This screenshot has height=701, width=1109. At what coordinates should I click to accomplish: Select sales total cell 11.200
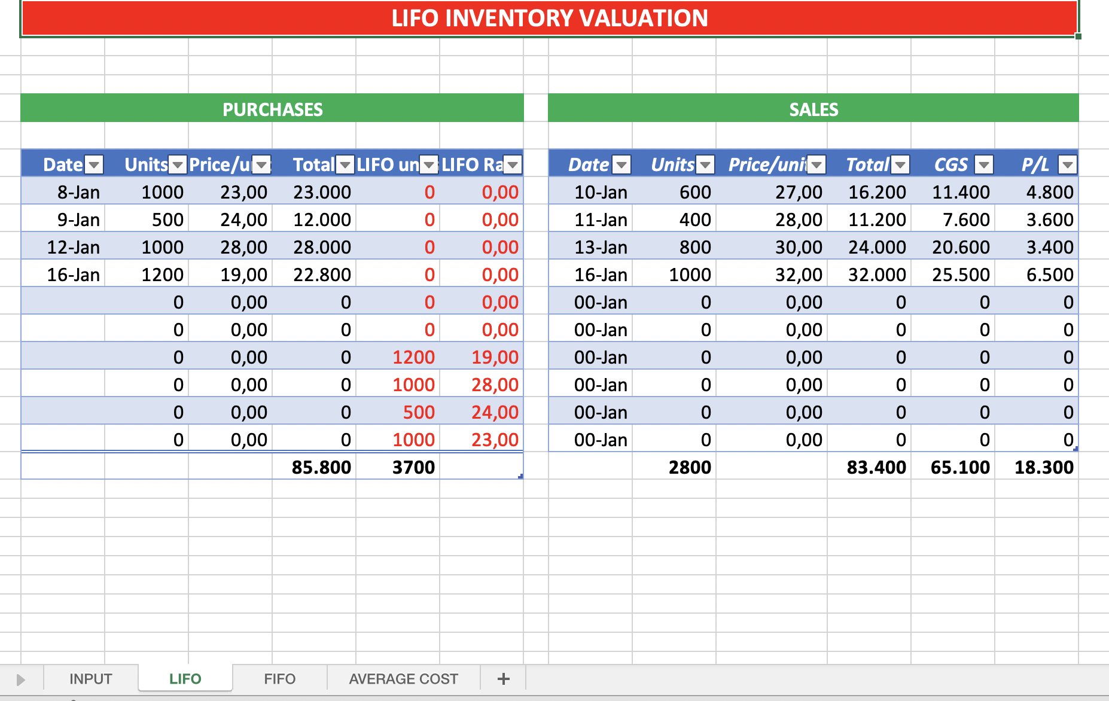pyautogui.click(x=869, y=220)
